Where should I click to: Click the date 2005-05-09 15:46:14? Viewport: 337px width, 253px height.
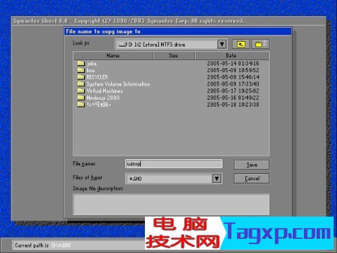point(233,77)
